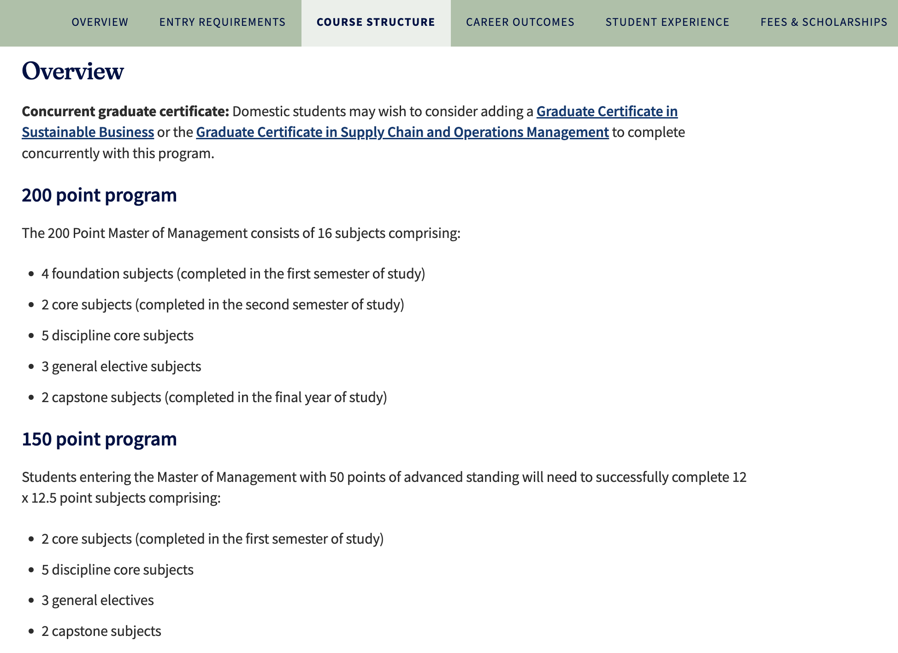Screen dimensions: 898x653
Task: Click the 200 point program heading
Action: (x=99, y=195)
